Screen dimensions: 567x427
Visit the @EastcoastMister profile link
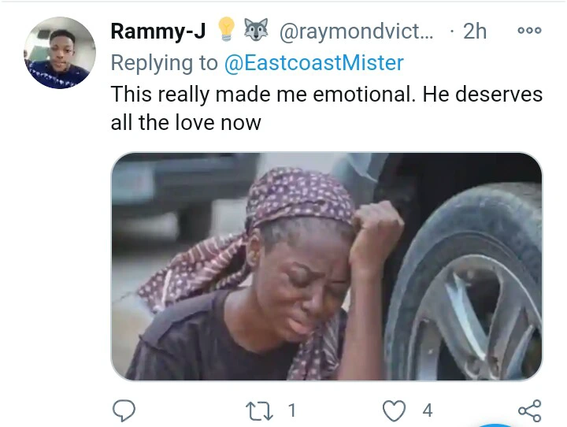pos(313,63)
